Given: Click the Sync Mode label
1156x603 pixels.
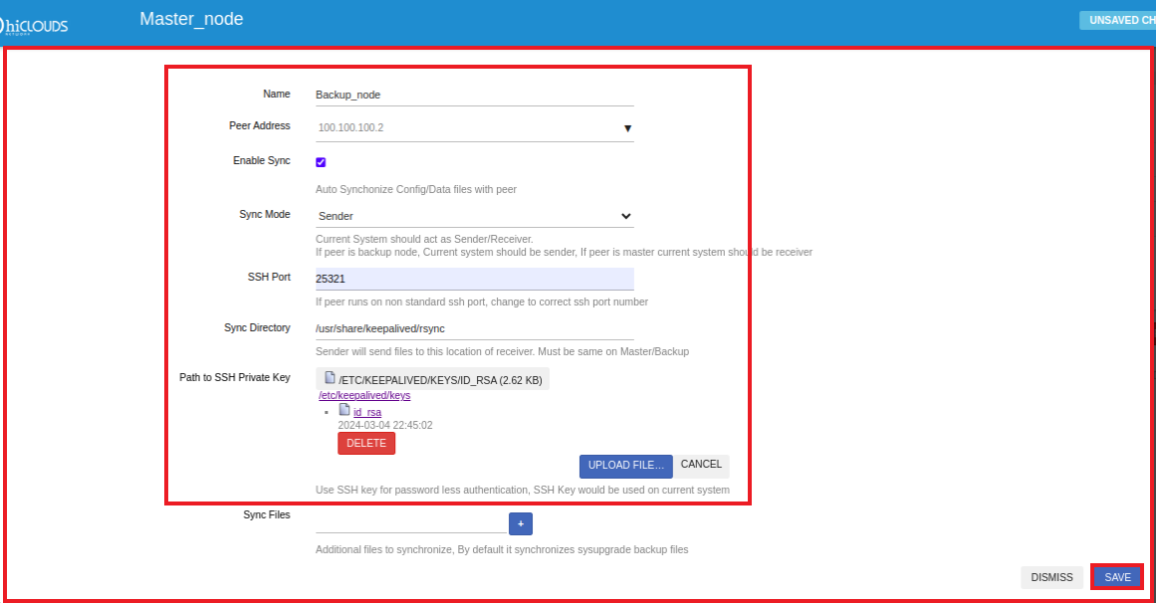Looking at the screenshot, I should pos(265,215).
